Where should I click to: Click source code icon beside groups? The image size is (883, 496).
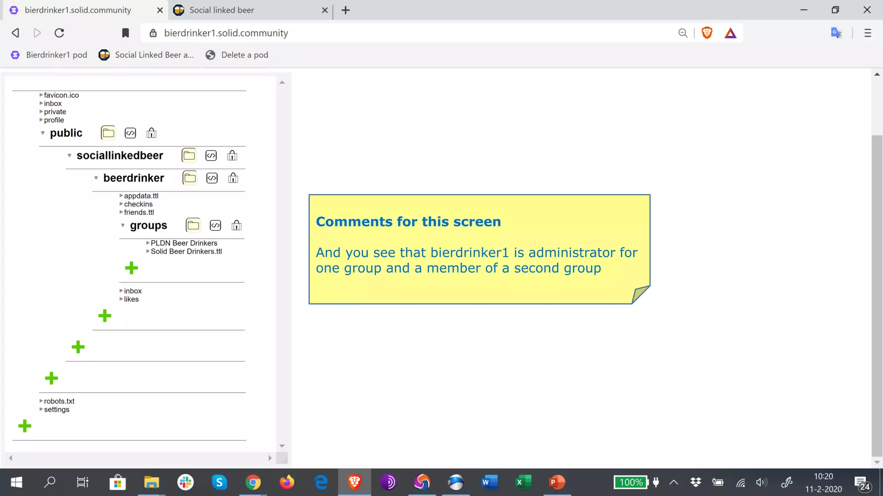(x=215, y=225)
